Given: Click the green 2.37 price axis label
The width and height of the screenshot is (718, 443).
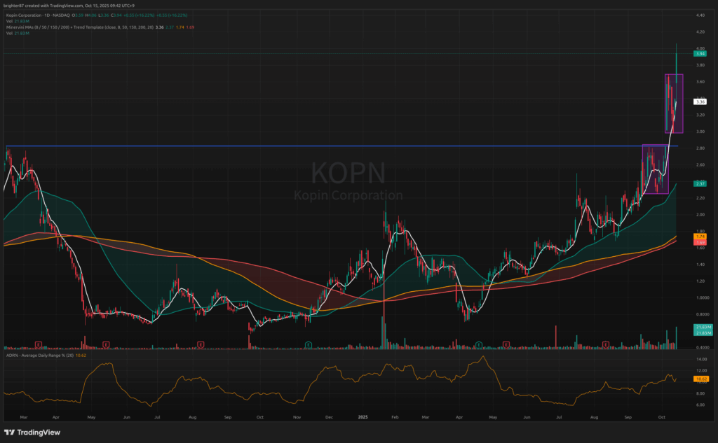Looking at the screenshot, I should [x=699, y=183].
